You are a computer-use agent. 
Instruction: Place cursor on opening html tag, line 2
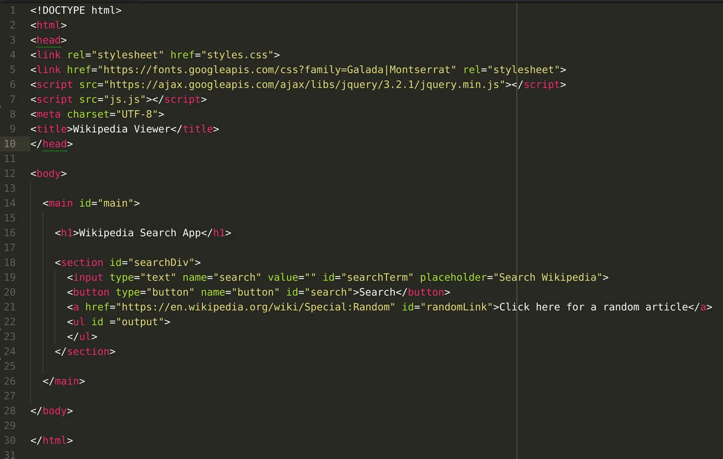49,25
